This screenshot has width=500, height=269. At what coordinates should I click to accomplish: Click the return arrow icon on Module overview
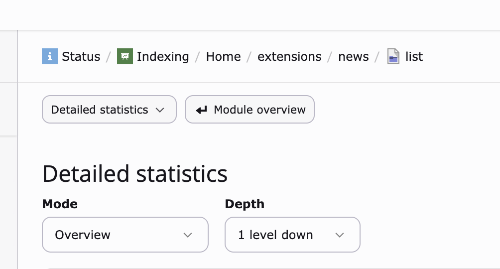pos(201,110)
